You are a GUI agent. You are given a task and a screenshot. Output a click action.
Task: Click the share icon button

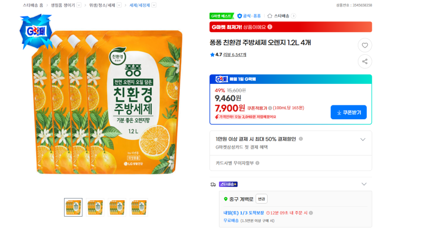point(365,62)
